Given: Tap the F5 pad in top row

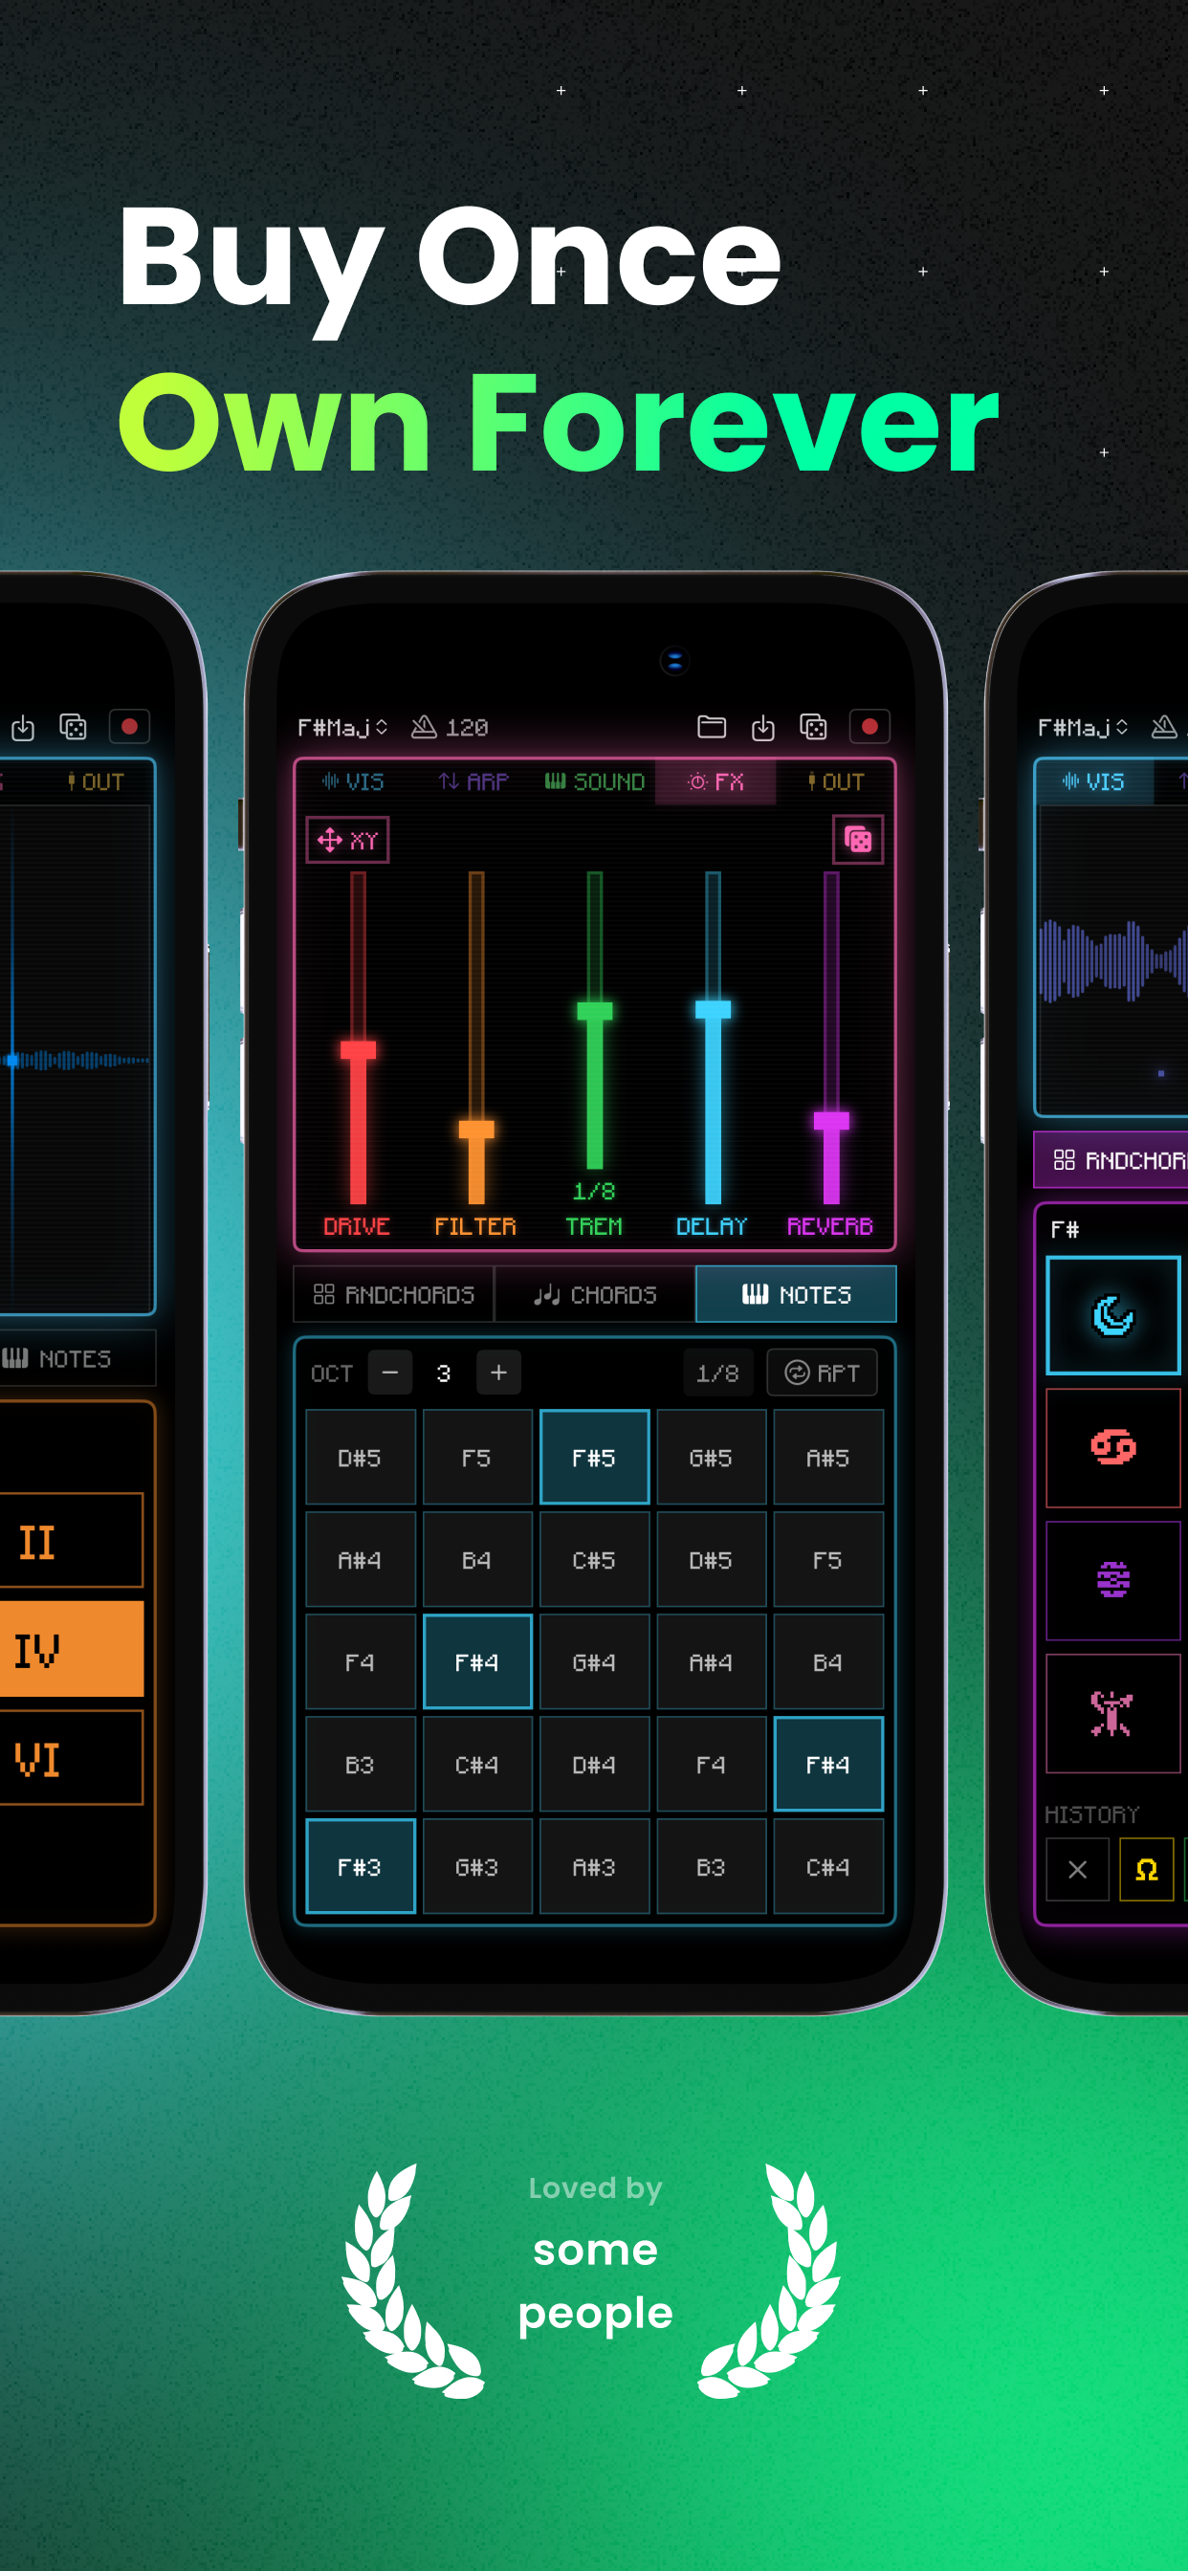Looking at the screenshot, I should tap(477, 1457).
